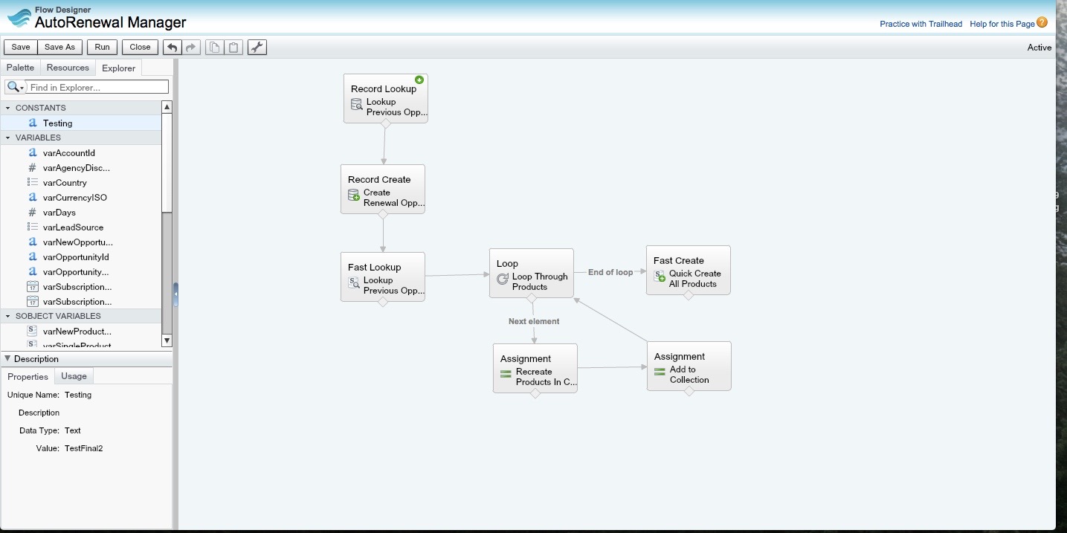
Task: Click the Undo arrow icon
Action: [173, 47]
